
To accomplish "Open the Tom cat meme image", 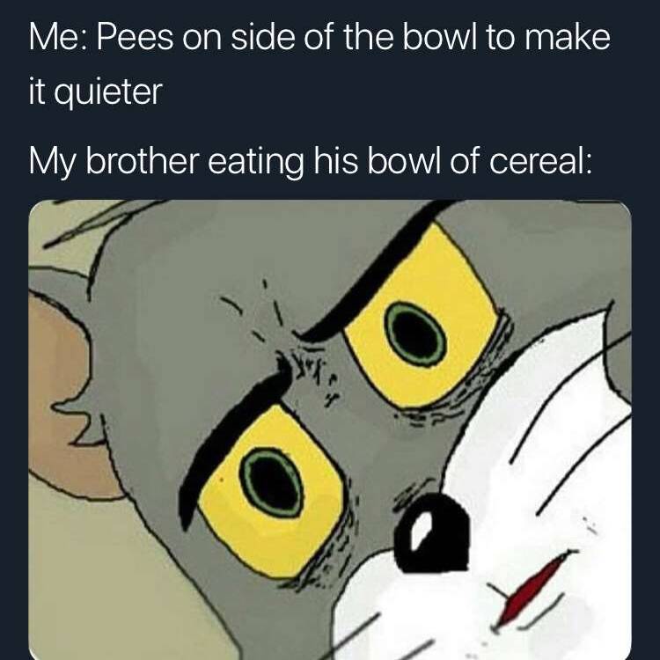I will tap(330, 429).
